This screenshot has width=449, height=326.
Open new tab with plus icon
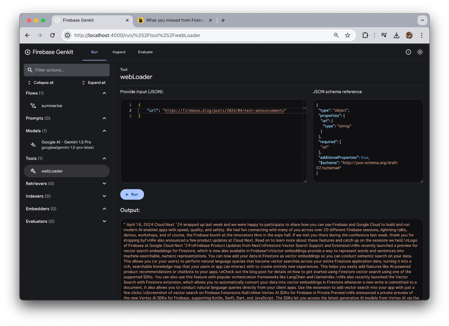223,20
